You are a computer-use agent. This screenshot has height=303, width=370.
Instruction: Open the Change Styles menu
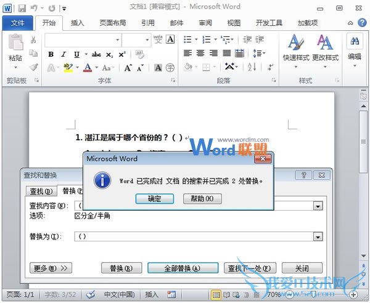325,51
